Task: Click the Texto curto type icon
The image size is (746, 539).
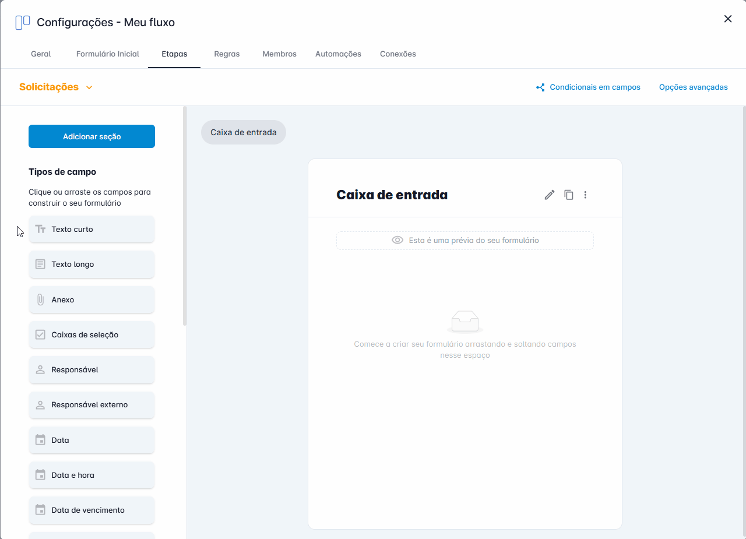Action: click(x=40, y=229)
